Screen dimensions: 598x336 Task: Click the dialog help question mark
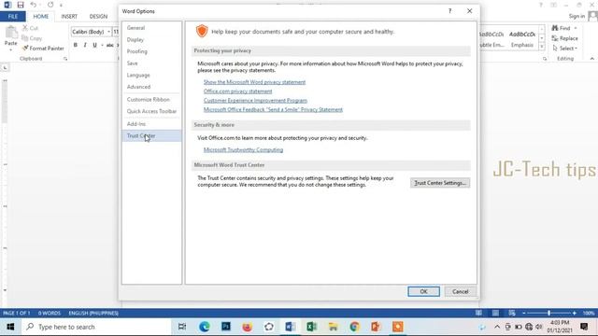pos(450,11)
